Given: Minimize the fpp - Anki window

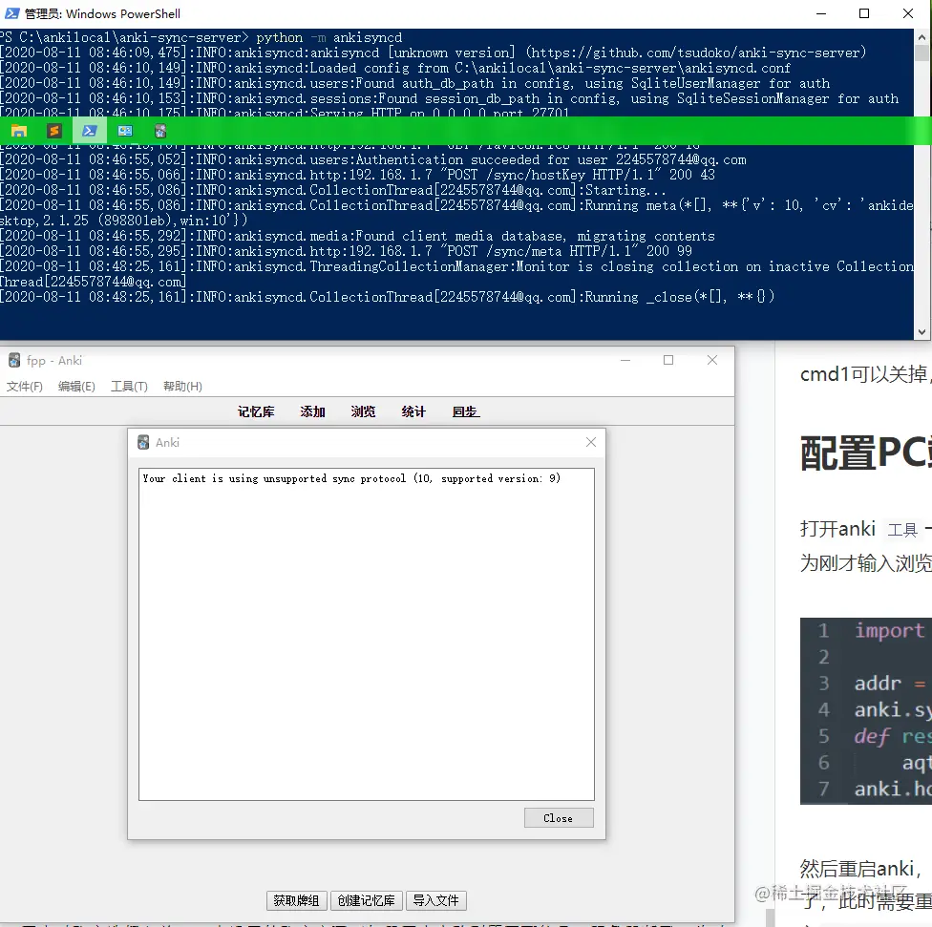Looking at the screenshot, I should point(625,360).
